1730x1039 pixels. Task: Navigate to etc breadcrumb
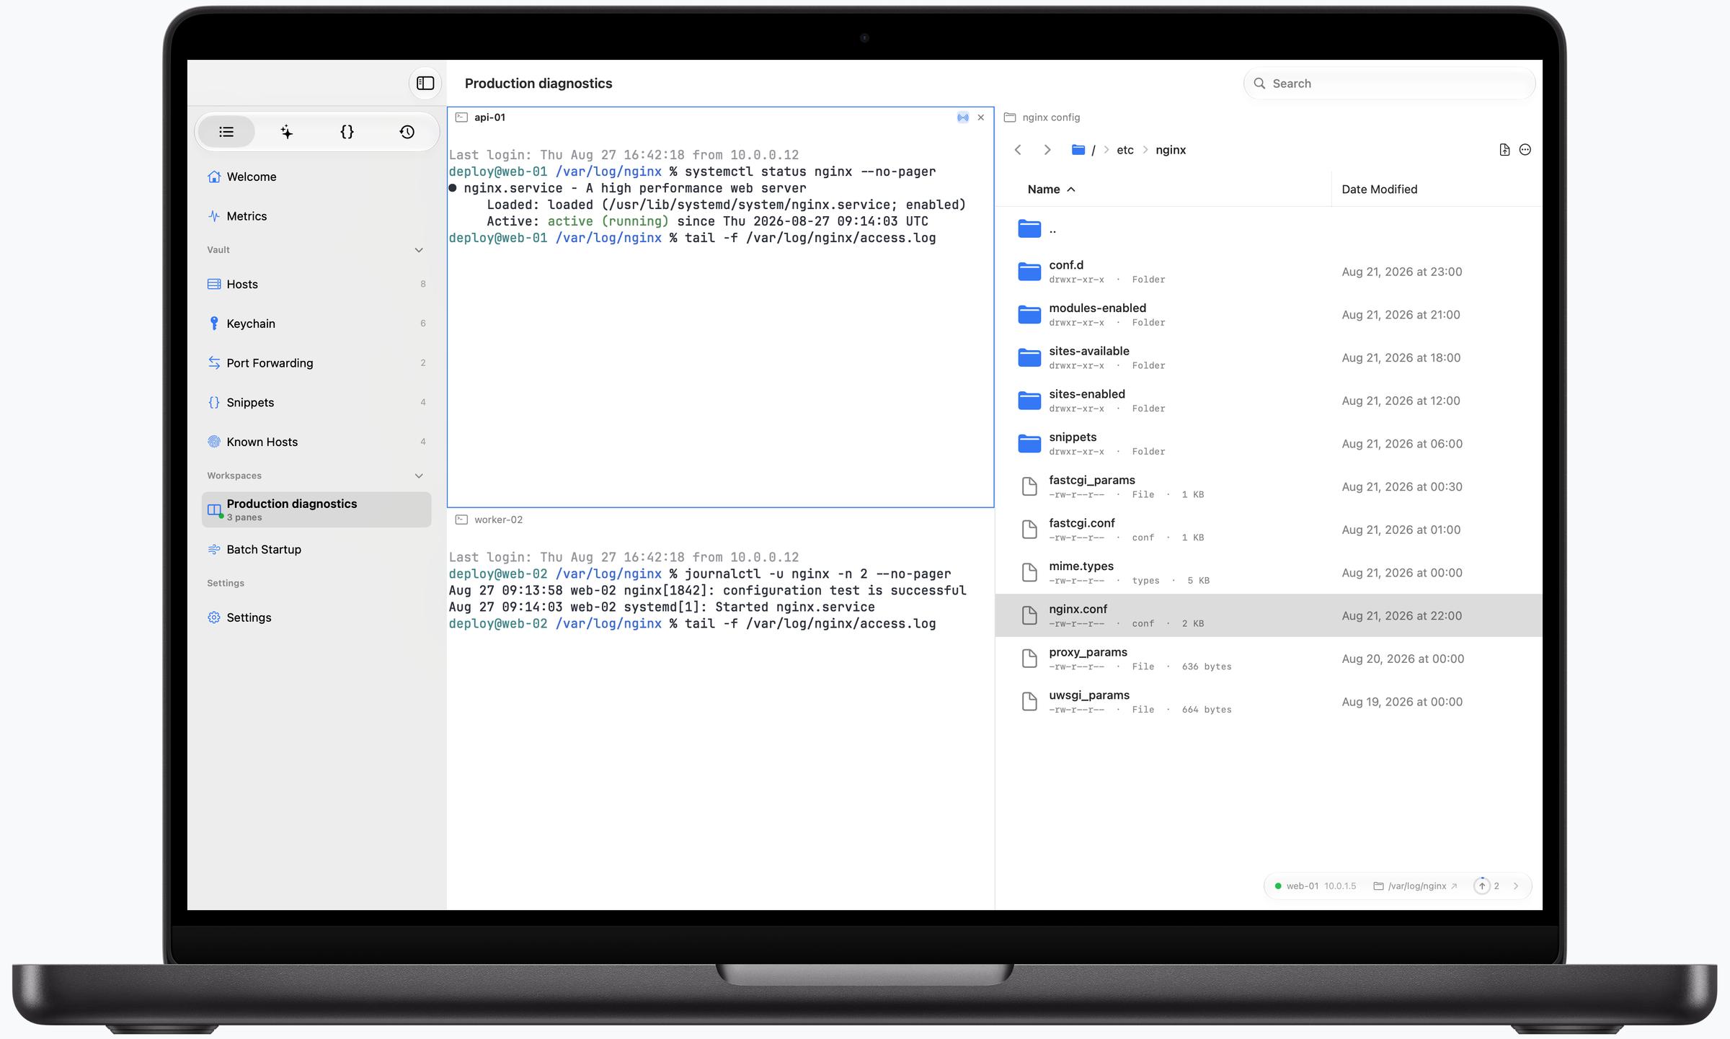pyautogui.click(x=1124, y=150)
